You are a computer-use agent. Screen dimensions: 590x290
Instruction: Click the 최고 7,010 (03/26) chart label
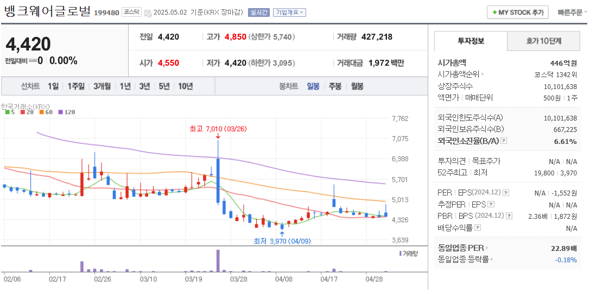coord(218,129)
